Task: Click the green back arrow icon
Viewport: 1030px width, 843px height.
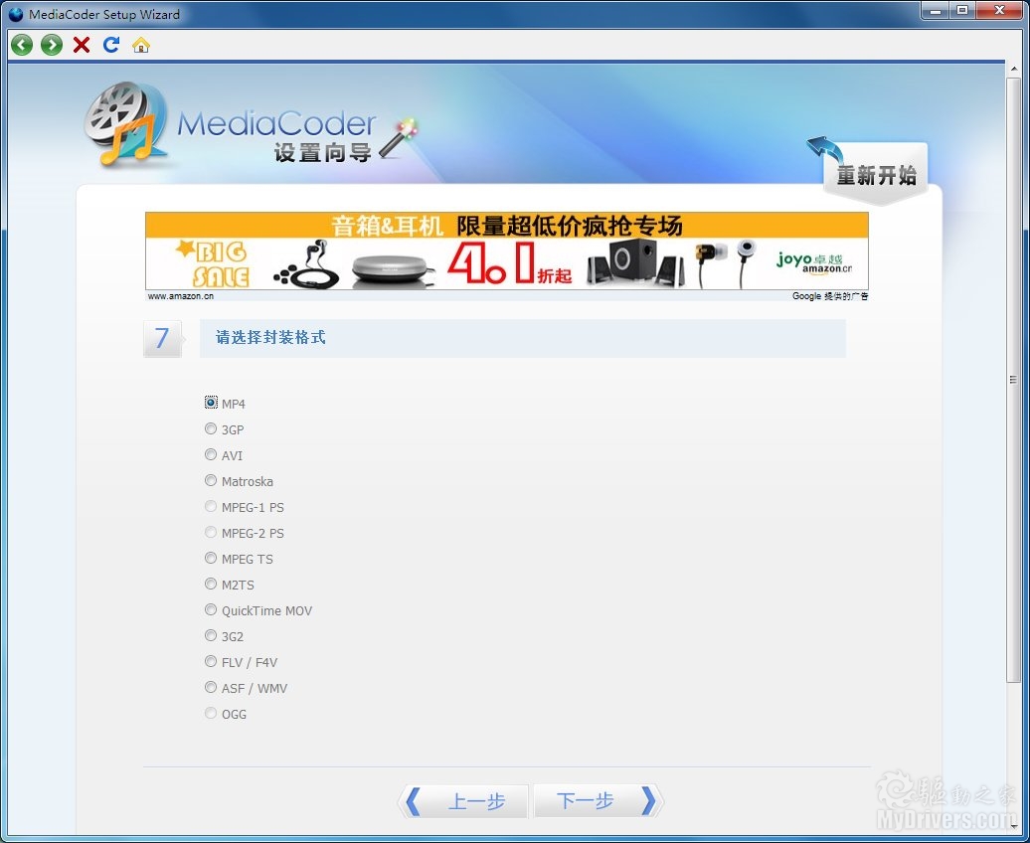Action: (x=22, y=45)
